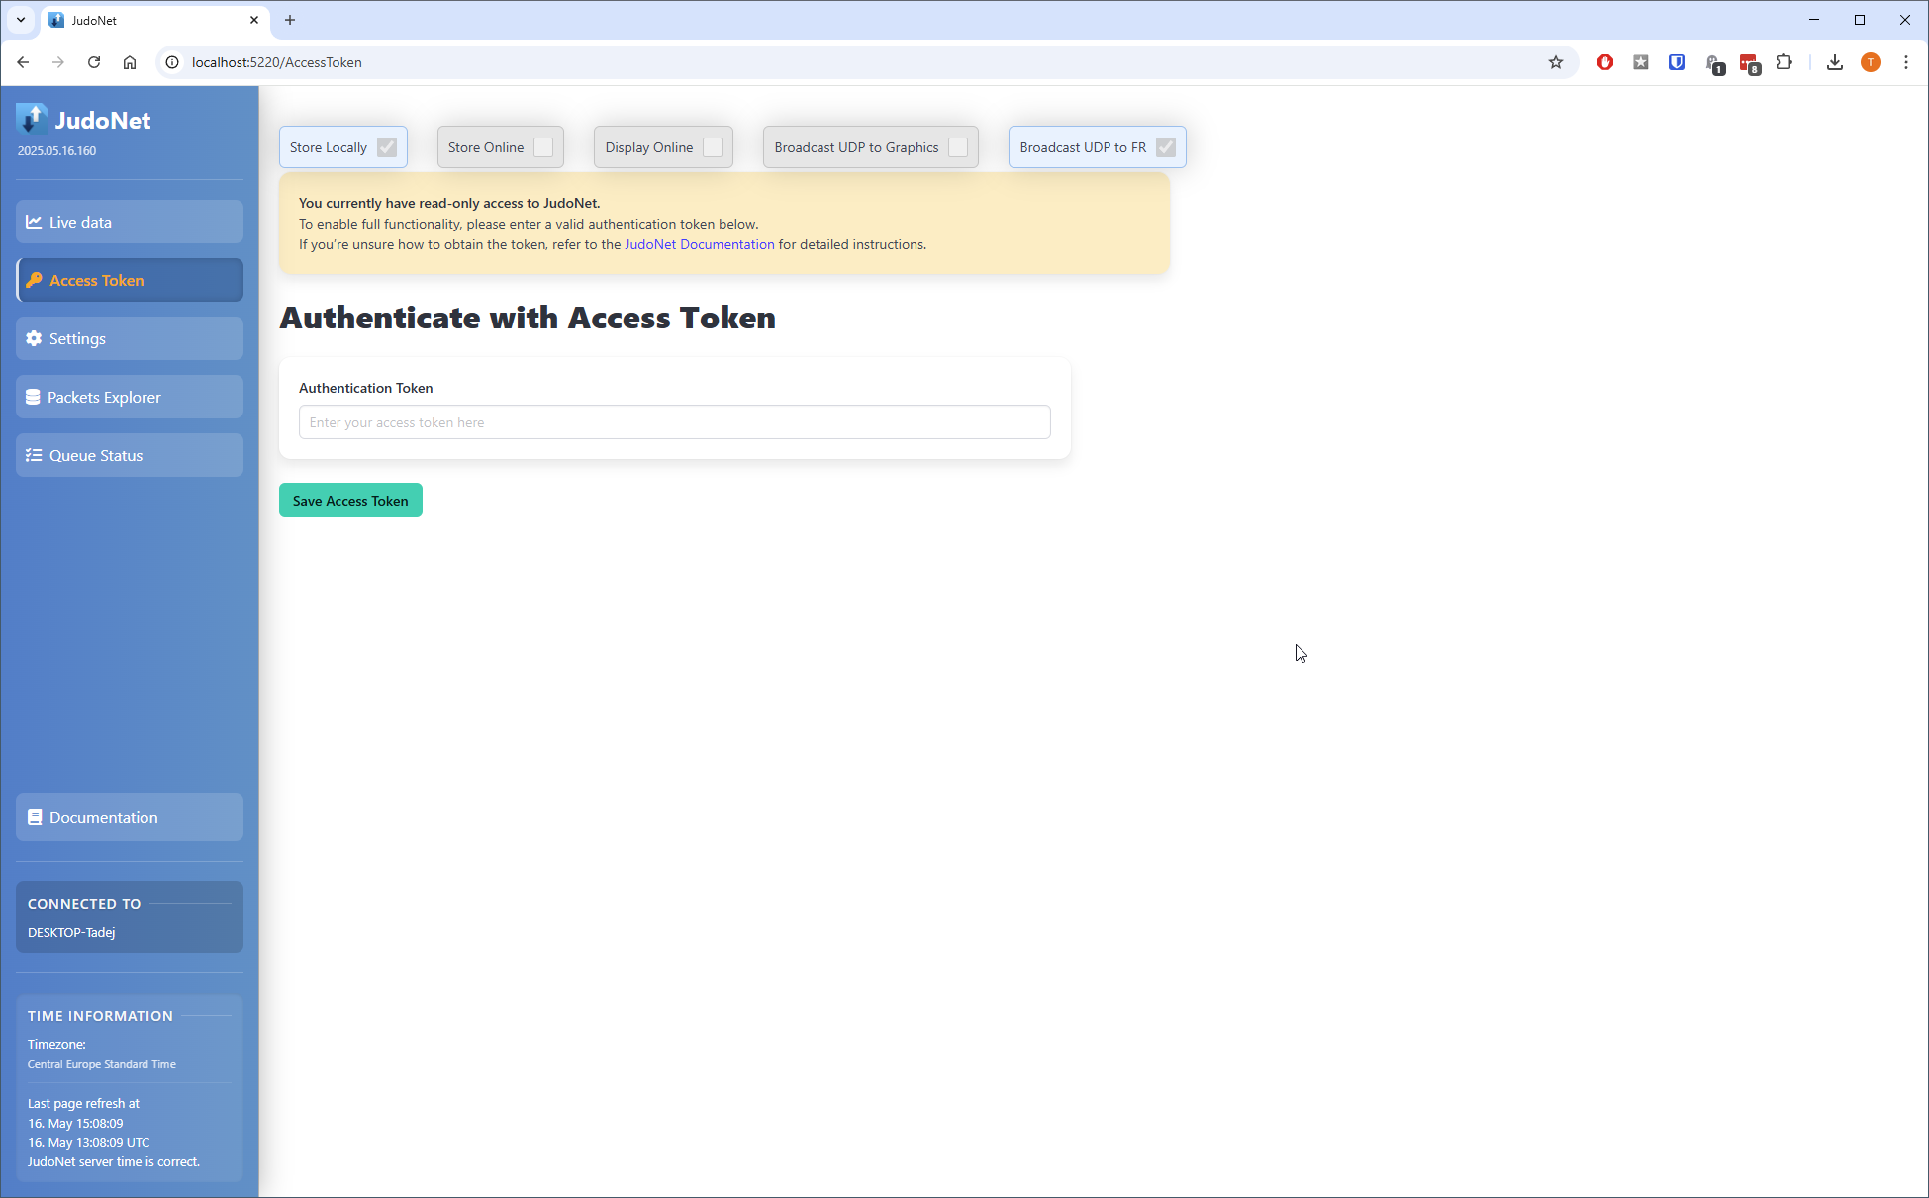Click the Settings gear icon in sidebar
This screenshot has width=1929, height=1198.
click(x=34, y=338)
